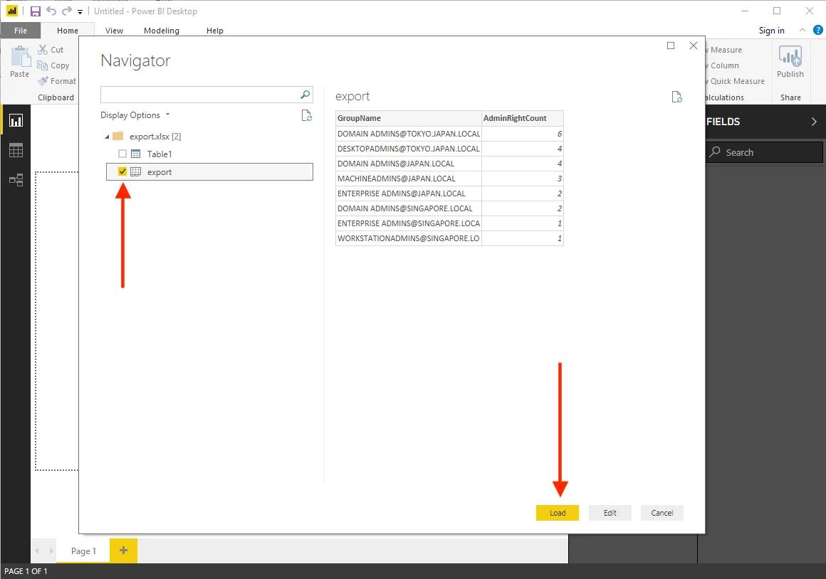
Task: Open the File menu
Action: click(21, 31)
